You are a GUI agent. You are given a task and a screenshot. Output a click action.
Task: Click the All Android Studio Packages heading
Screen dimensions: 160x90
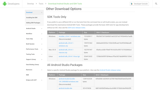[x=65, y=65]
